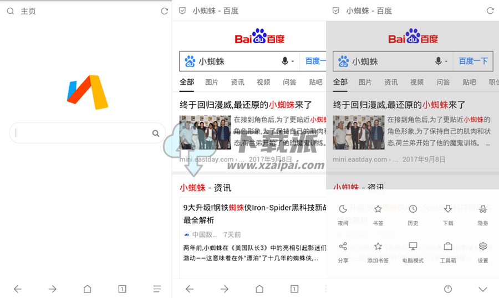The width and height of the screenshot is (499, 298).
Task: Expand the arrow beside microphone in right screen
Action: point(446,61)
